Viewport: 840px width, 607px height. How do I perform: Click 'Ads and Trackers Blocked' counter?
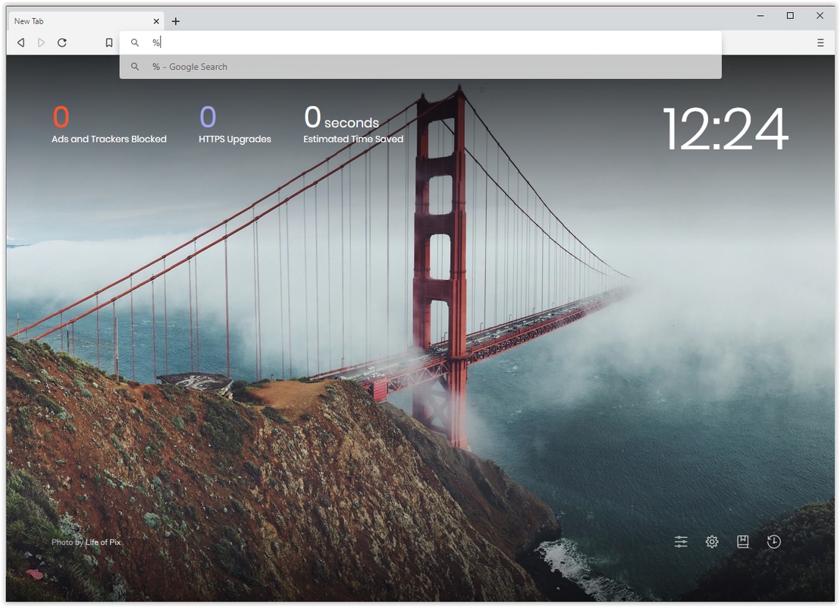pos(108,125)
